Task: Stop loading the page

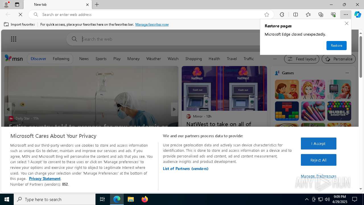Action: pos(20,15)
